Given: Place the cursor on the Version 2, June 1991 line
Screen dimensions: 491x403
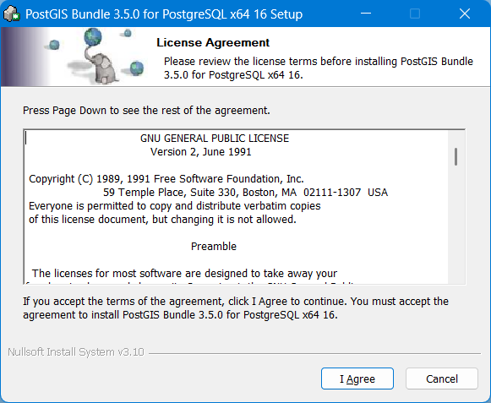Looking at the screenshot, I should (201, 152).
